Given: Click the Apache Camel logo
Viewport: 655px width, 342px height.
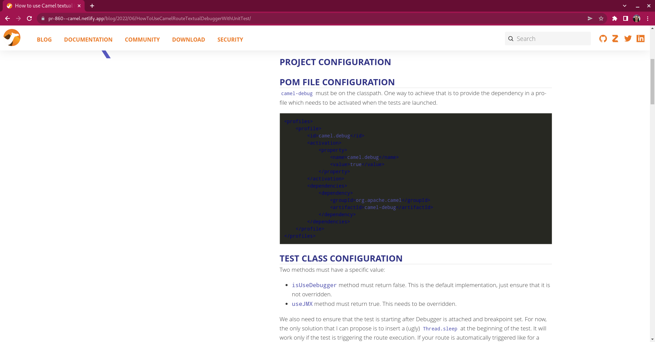Looking at the screenshot, I should pyautogui.click(x=12, y=38).
